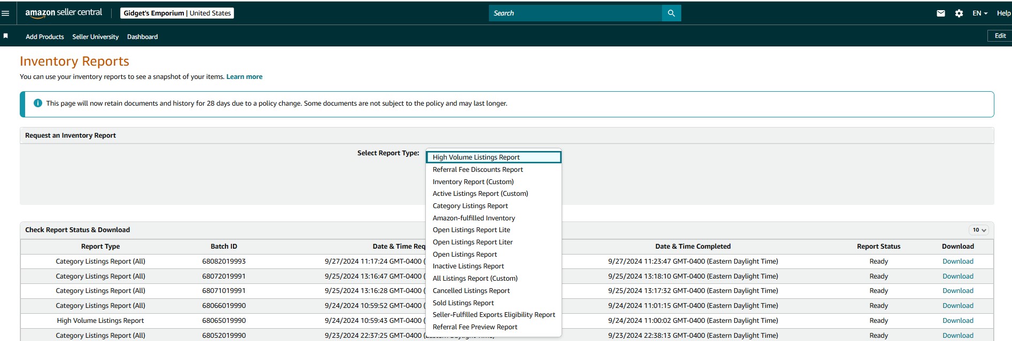Click the Edit button in bookmark bar
This screenshot has width=1012, height=341.
tap(1000, 36)
